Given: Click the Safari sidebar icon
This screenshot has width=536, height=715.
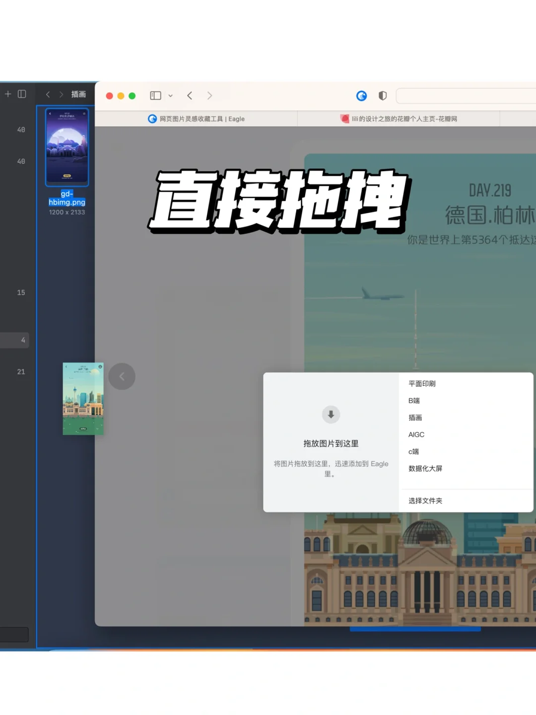Looking at the screenshot, I should coord(155,95).
